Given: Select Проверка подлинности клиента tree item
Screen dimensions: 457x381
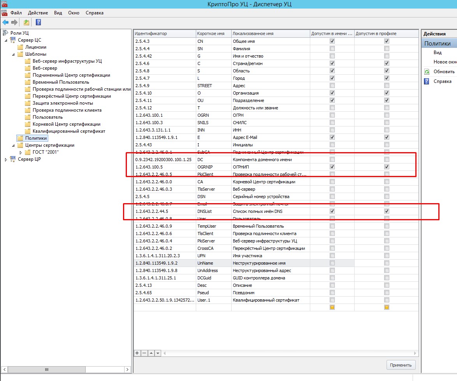Looking at the screenshot, I should click(67, 110).
